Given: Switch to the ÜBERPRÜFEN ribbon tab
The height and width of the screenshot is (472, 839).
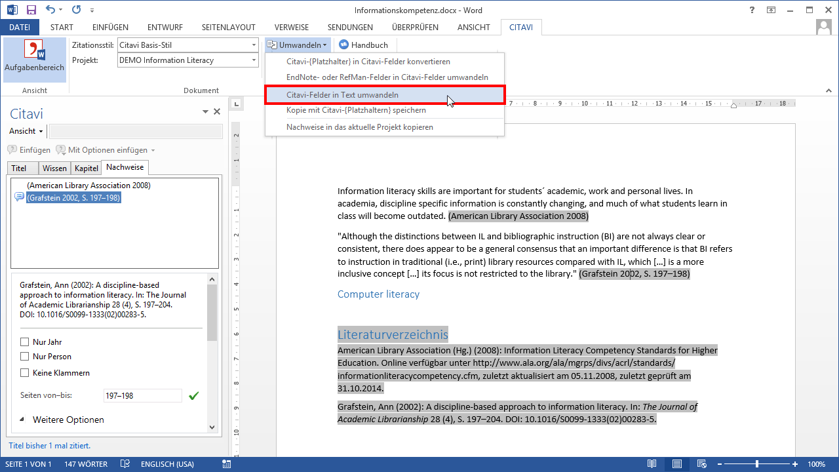Looking at the screenshot, I should (415, 28).
